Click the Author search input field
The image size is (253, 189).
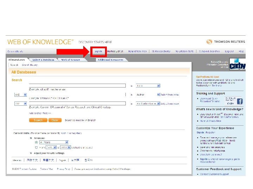click(x=77, y=94)
